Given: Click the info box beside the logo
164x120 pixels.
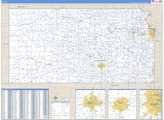Looking at the screenshot, I should tap(160, 2).
